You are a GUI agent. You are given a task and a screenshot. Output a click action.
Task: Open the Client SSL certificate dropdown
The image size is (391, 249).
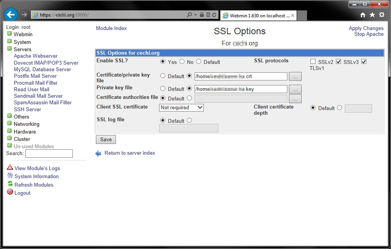point(181,108)
